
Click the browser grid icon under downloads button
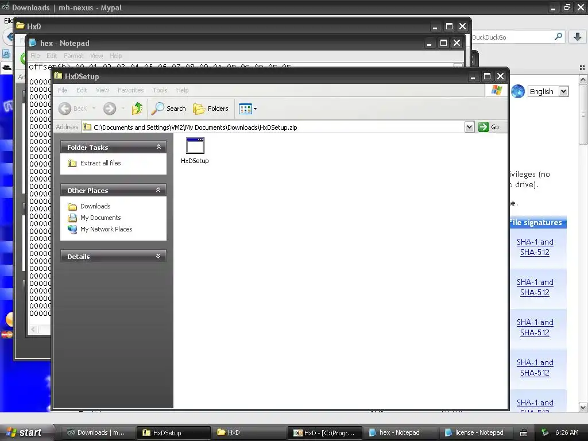[582, 68]
